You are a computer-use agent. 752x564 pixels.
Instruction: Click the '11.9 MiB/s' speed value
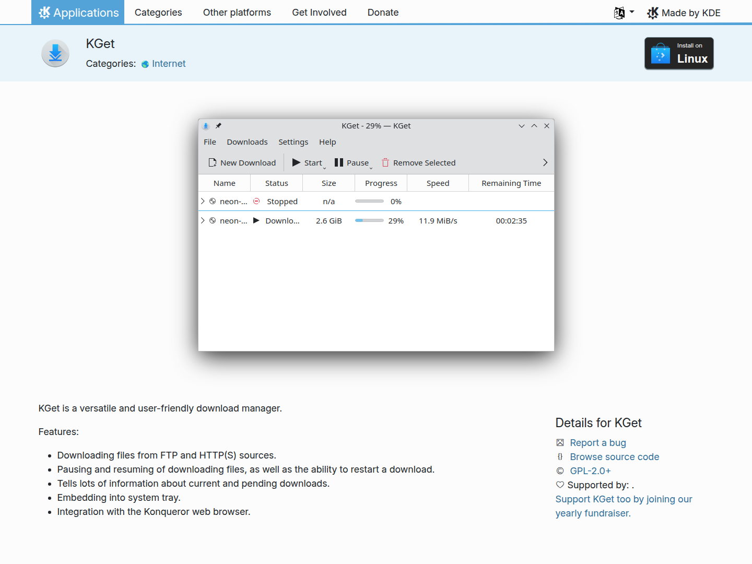coord(438,221)
